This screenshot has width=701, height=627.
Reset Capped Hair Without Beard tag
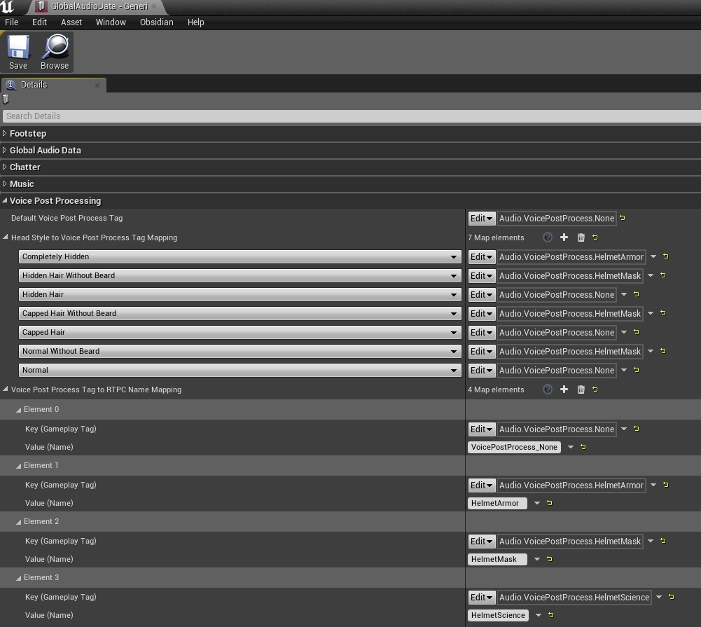click(x=663, y=314)
